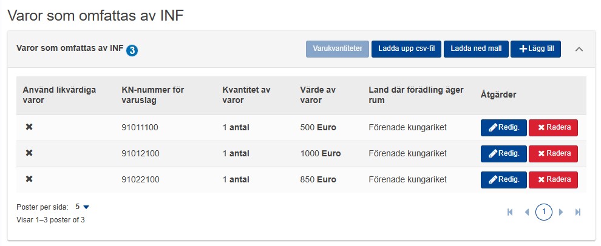The image size is (601, 246).
Task: Collapse the Varor som omfattas av INF panel
Action: point(579,49)
